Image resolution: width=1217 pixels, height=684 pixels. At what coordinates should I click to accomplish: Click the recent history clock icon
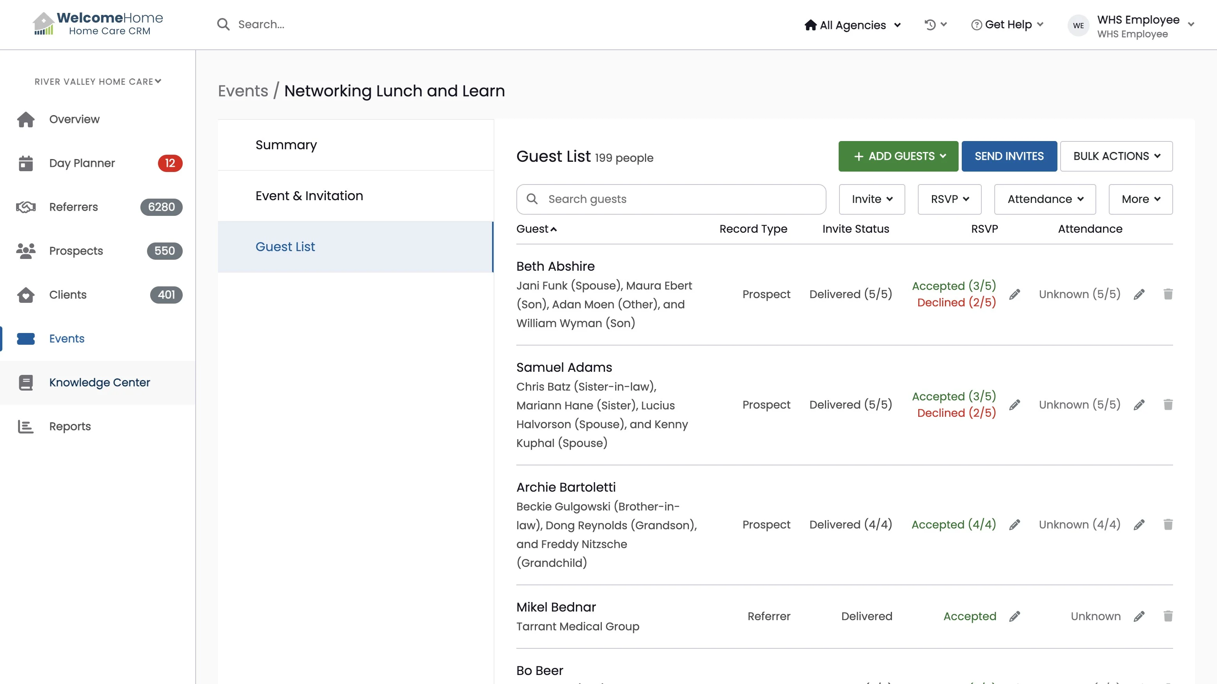(930, 25)
